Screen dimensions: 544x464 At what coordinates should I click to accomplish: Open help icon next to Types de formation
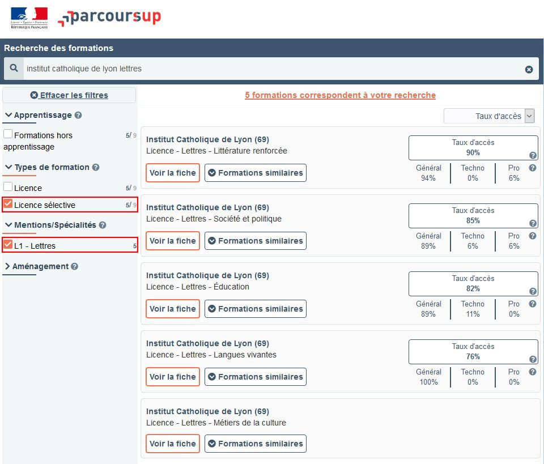point(96,167)
